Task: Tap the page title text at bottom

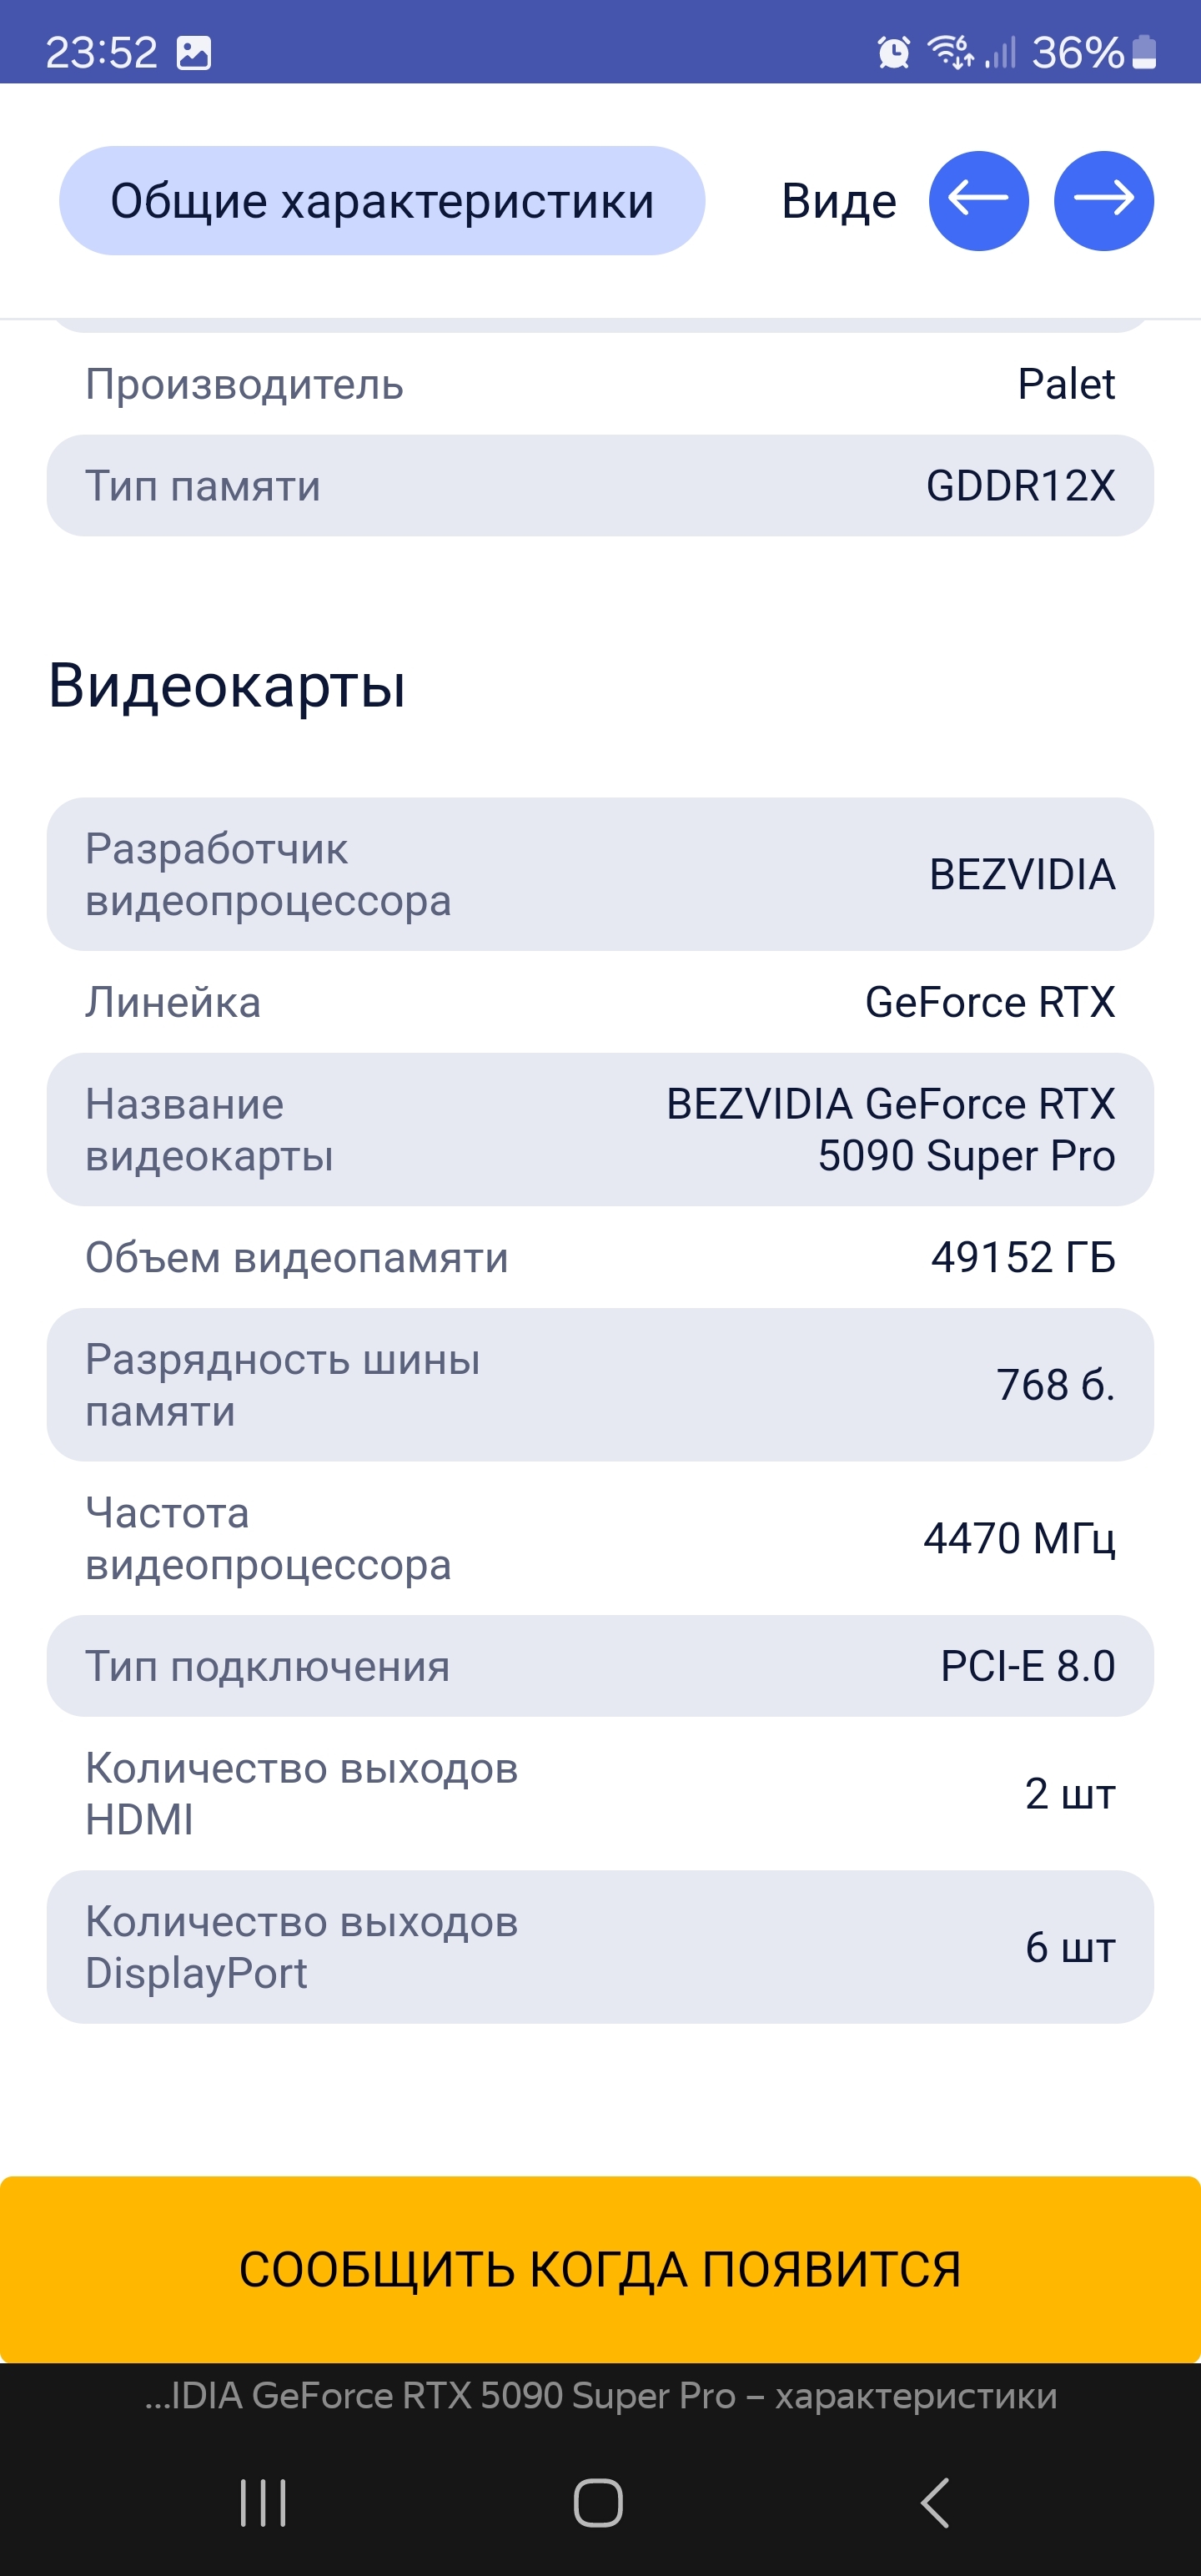Action: click(600, 2396)
